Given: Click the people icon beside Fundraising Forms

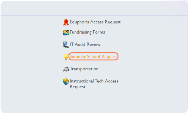Looking at the screenshot, I should (x=66, y=32).
